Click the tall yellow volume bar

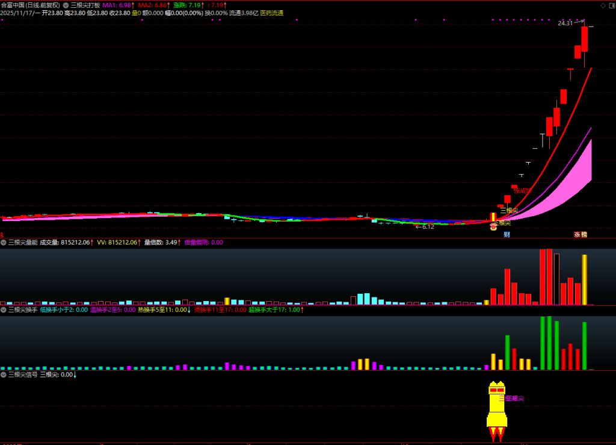(x=584, y=279)
